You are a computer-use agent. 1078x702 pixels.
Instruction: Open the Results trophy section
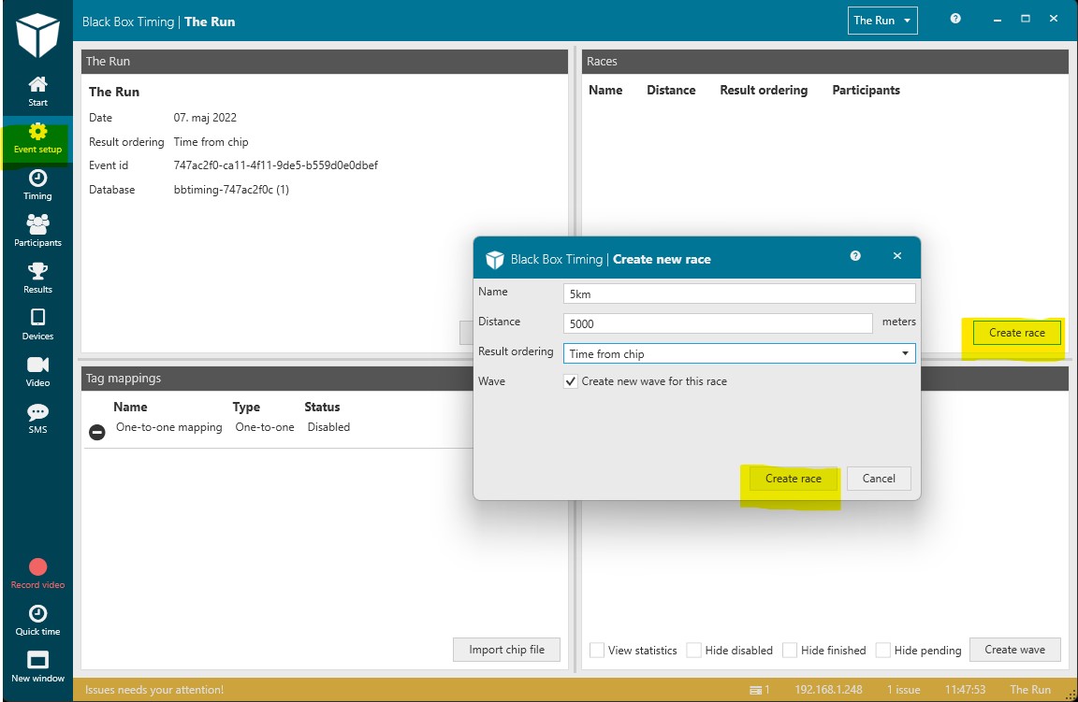point(37,279)
